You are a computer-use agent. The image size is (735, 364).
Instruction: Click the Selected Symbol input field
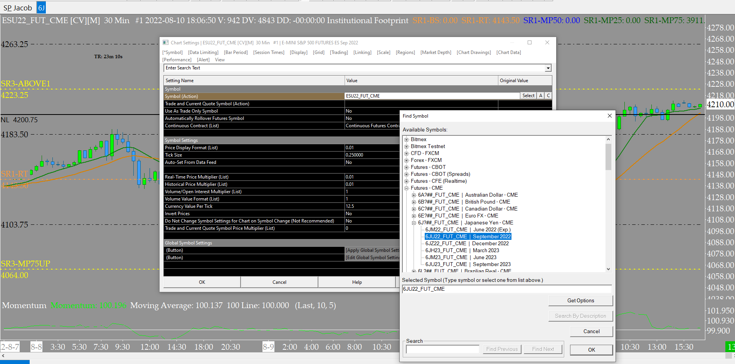[507, 289]
